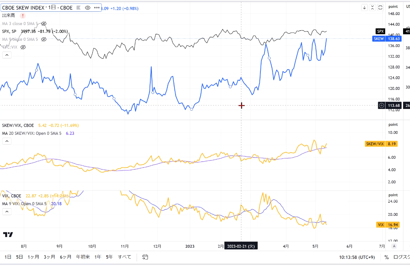The image size is (410, 267).
Task: Collapse the VIX pane legend chevron
Action: (7, 212)
